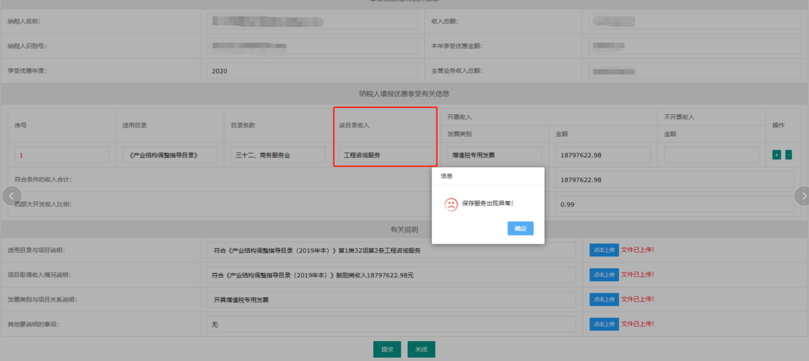The image size is (809, 361).
Task: Click the 操作 column header
Action: [778, 125]
